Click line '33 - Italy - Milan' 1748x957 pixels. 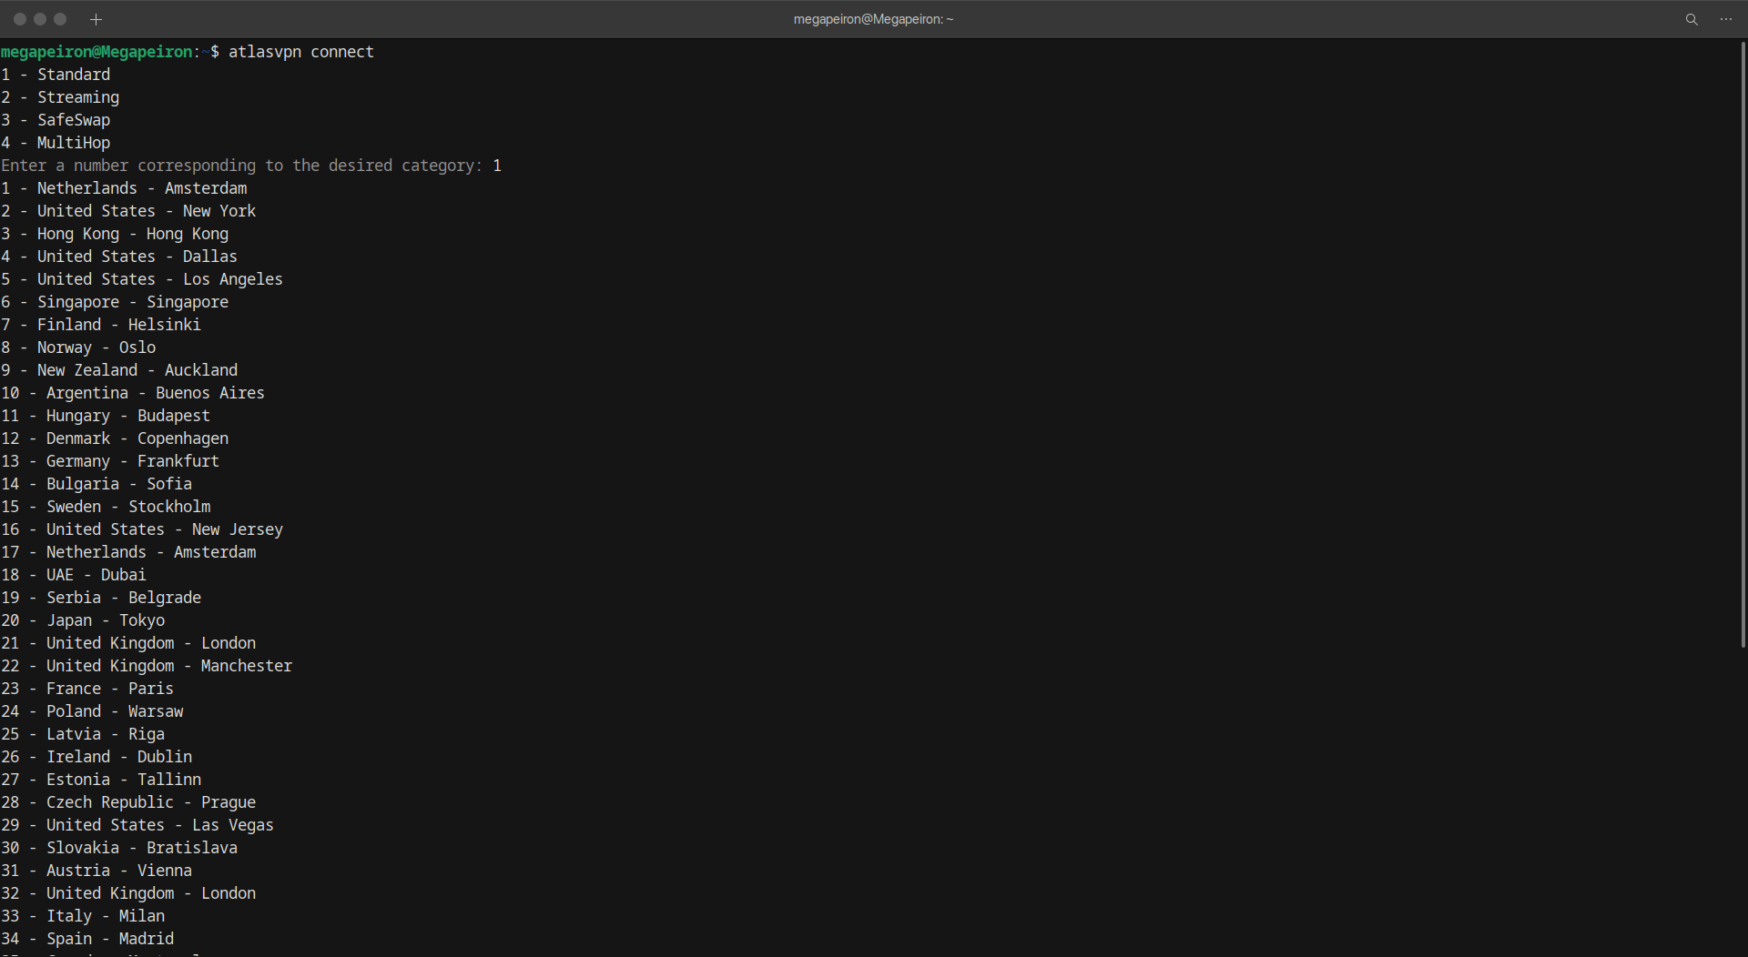point(83,916)
